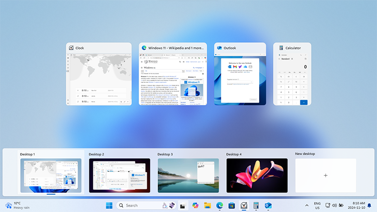377x212 pixels.
Task: Open File Explorer from the taskbar
Action: coord(207,205)
